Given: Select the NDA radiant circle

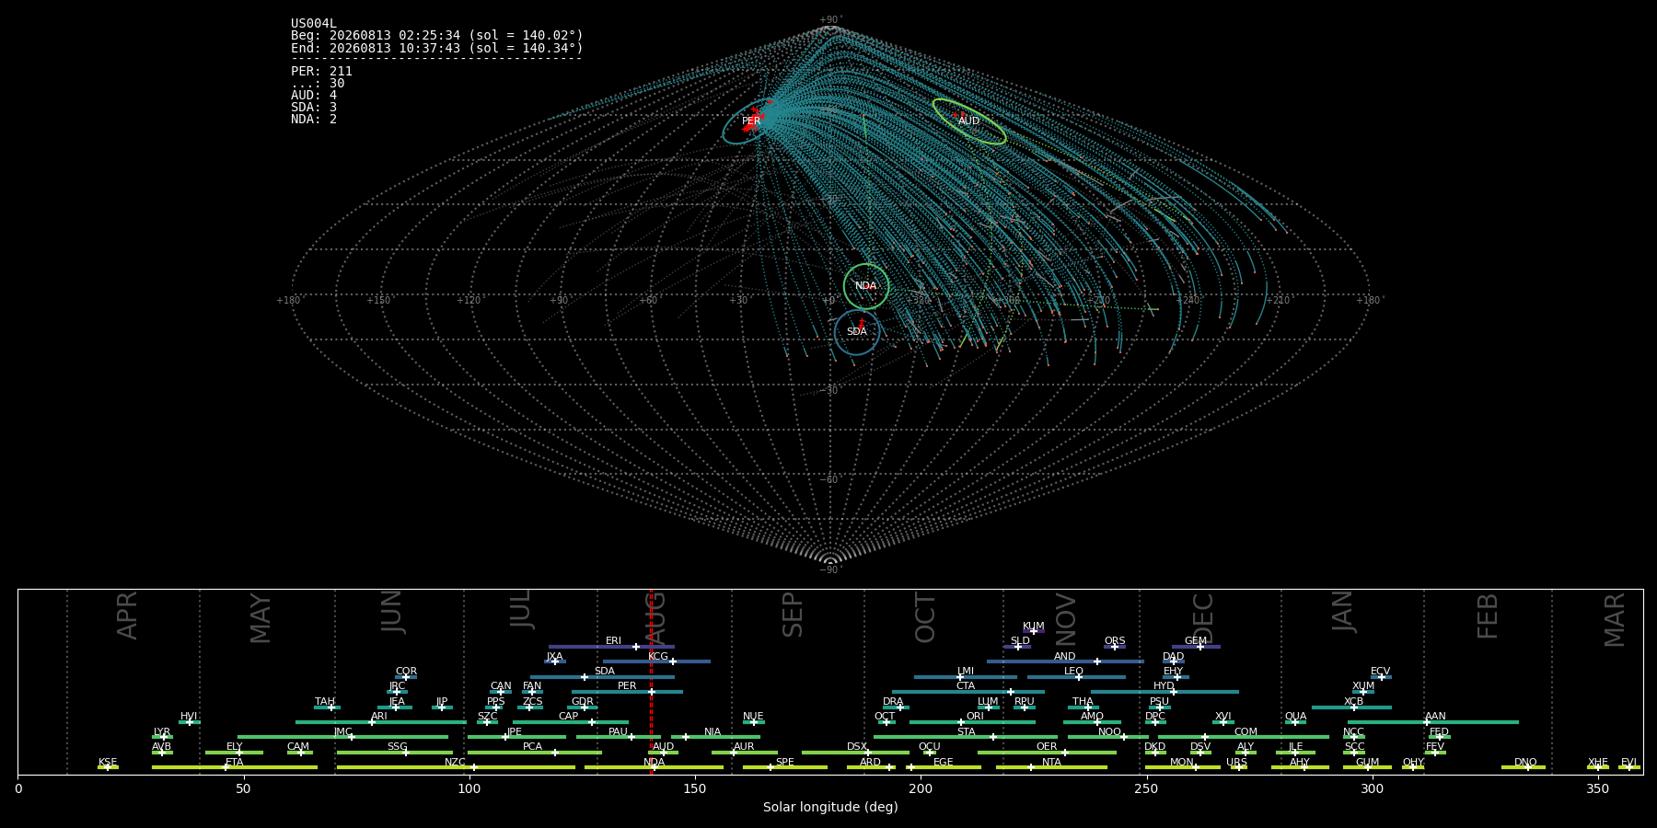Looking at the screenshot, I should pos(866,286).
